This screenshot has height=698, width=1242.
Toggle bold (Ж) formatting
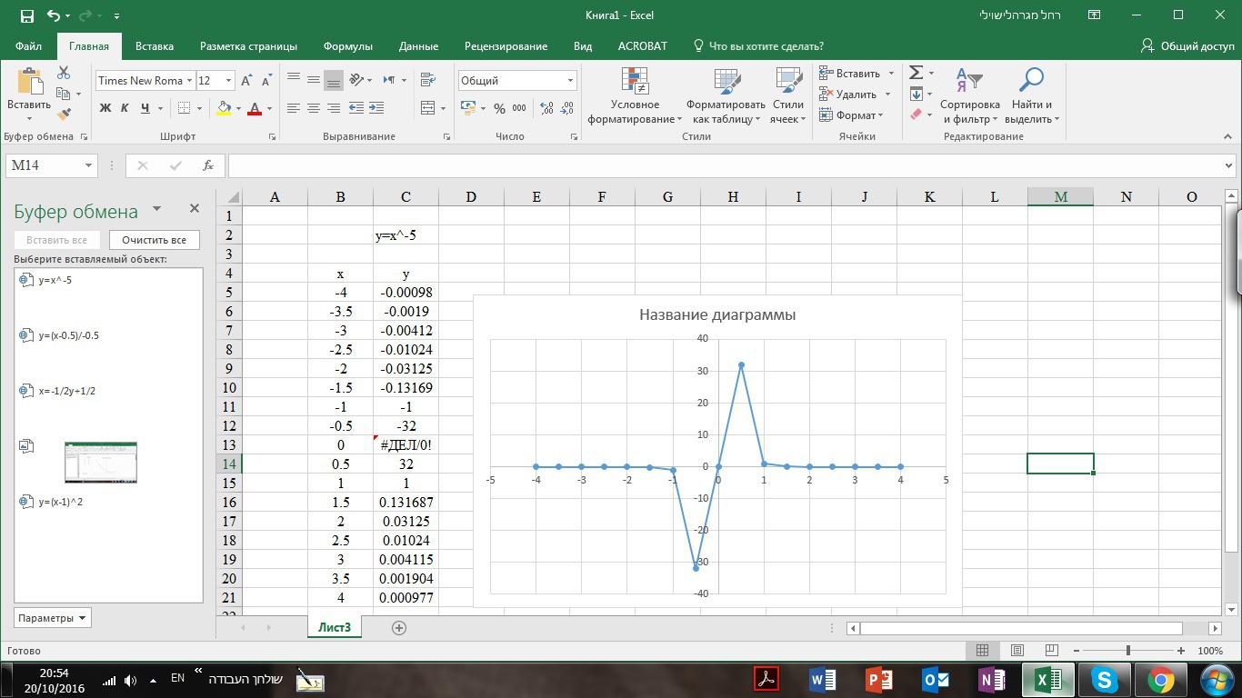[105, 108]
